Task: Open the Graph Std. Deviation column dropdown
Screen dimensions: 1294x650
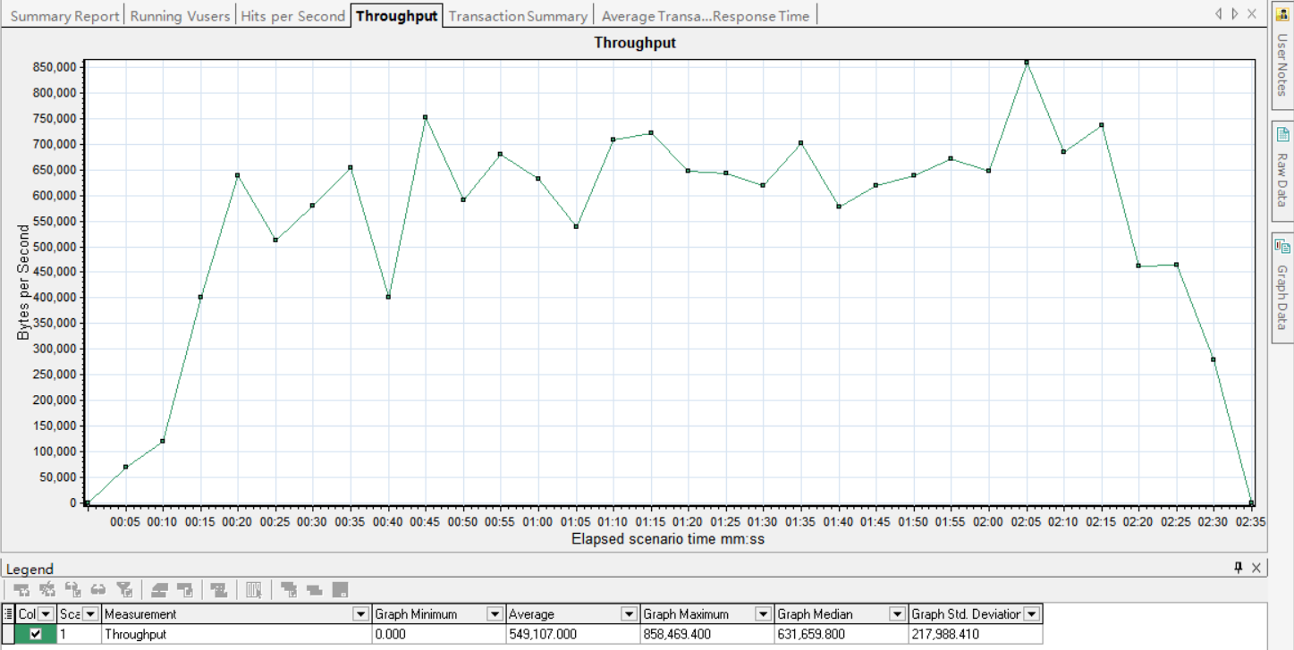Action: pyautogui.click(x=1032, y=614)
